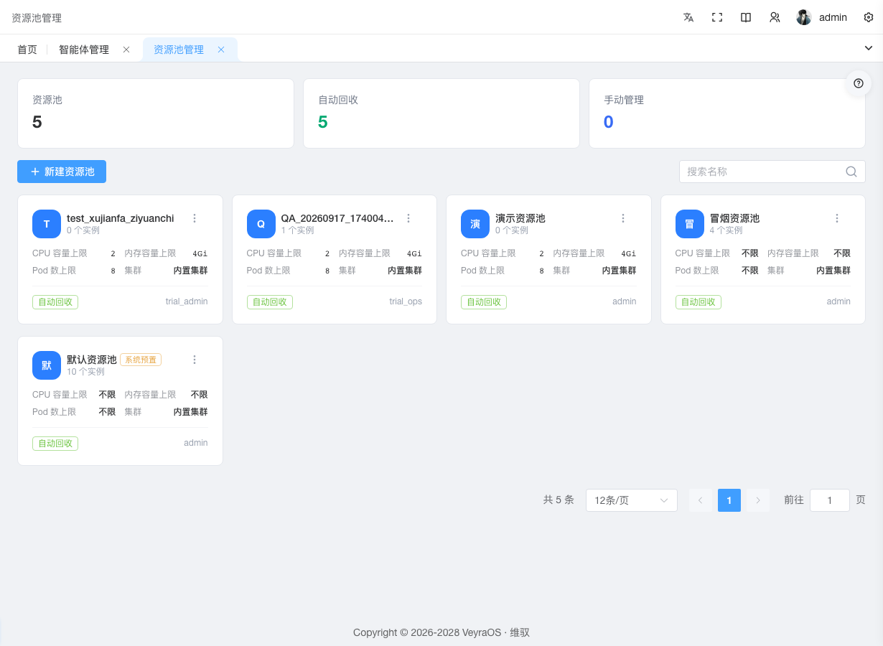Click the 系统预置 tag on 默认资源池
This screenshot has height=646, width=883.
pos(141,360)
